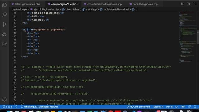This screenshot has width=199, height=112.
Task: Click the vertical editor scrollbar thumb
Action: tap(198, 37)
